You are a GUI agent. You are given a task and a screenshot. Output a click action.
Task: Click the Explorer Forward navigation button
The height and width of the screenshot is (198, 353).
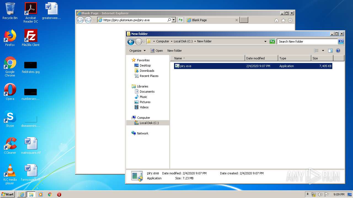click(138, 42)
